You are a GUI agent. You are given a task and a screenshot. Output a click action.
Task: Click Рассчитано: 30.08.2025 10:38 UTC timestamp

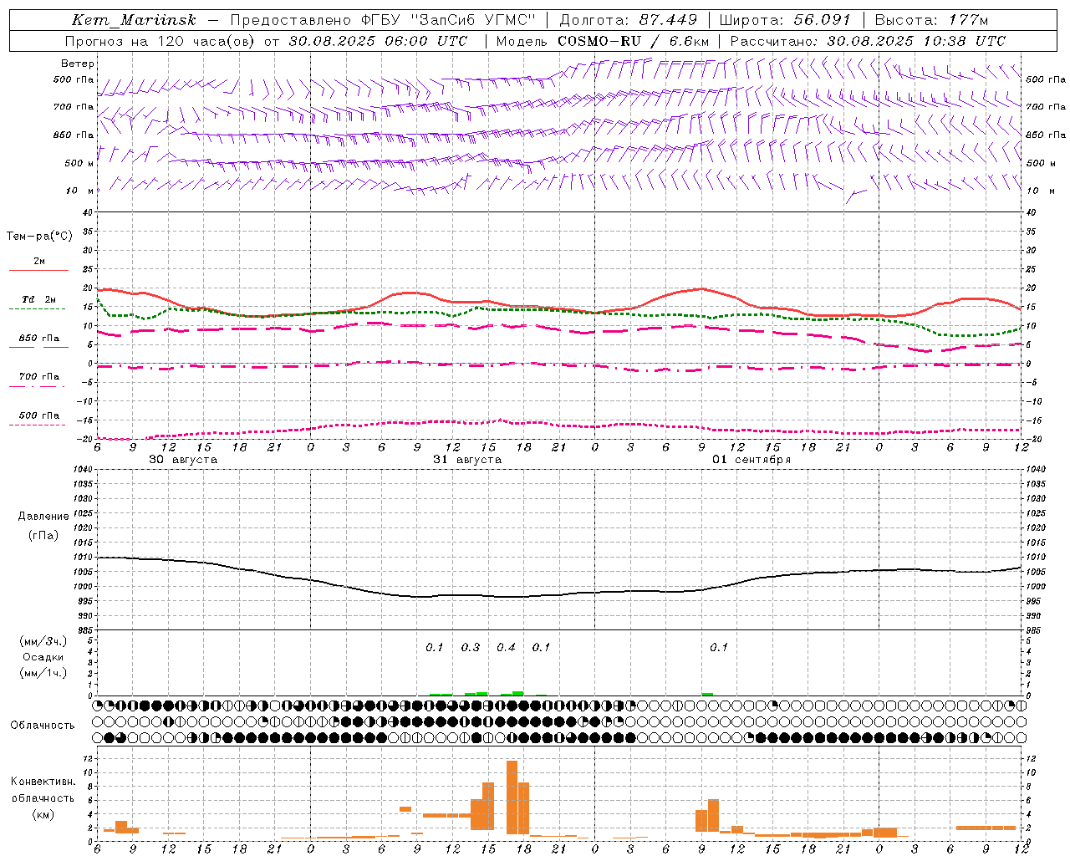tap(868, 41)
